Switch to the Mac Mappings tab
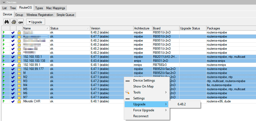The width and height of the screenshot is (256, 121). (55, 8)
